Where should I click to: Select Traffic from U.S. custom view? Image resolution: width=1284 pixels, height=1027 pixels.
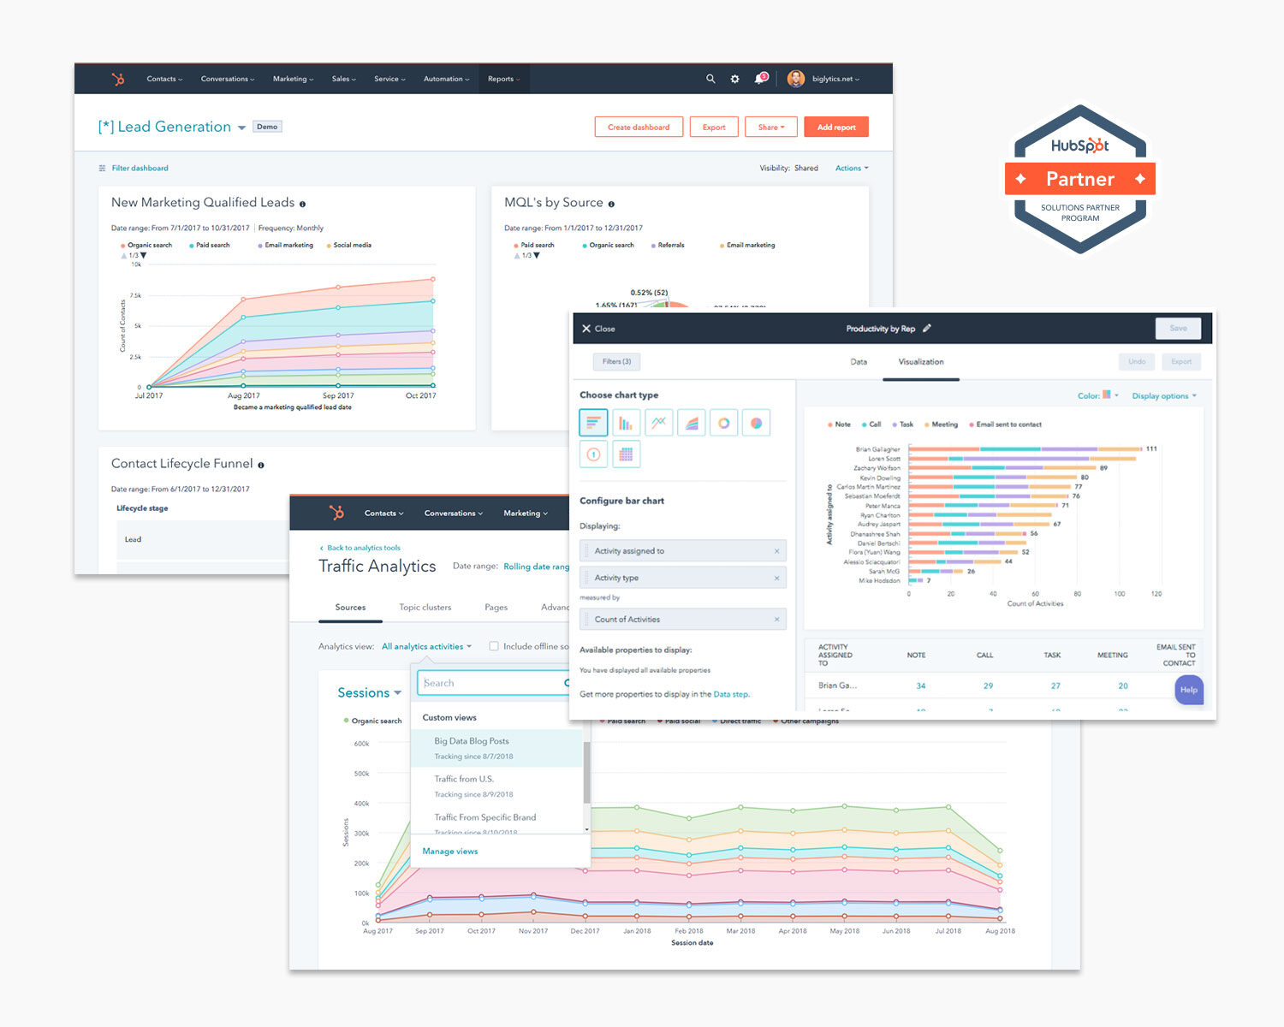coord(496,787)
